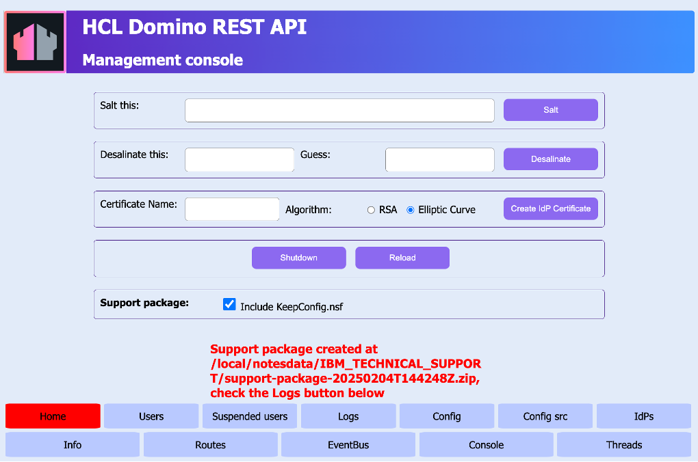Click the Support package created message
Image resolution: width=698 pixels, height=462 pixels.
[346, 371]
